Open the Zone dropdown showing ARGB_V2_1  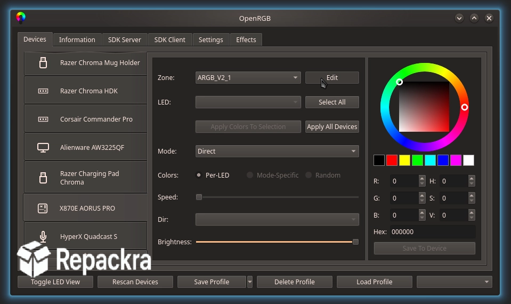[x=248, y=78]
